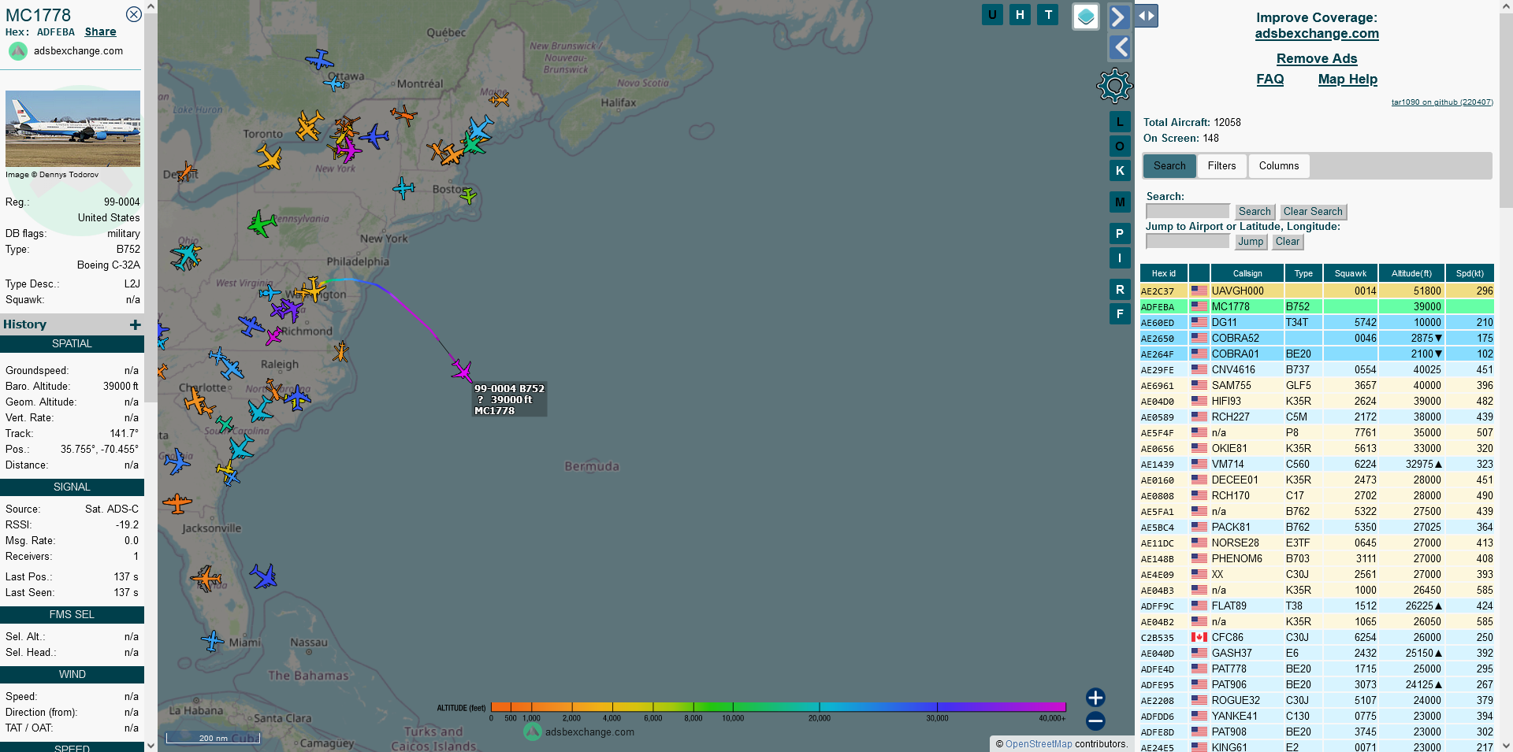Viewport: 1513px width, 752px height.
Task: Click the yellow-green plane icon near Boston
Action: point(468,194)
